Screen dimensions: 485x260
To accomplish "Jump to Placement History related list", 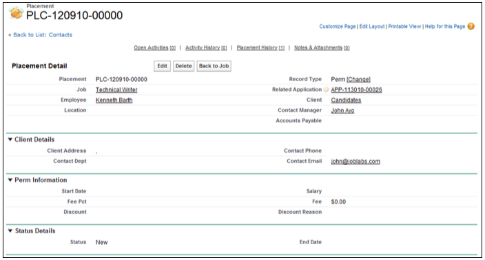I will tap(260, 48).
